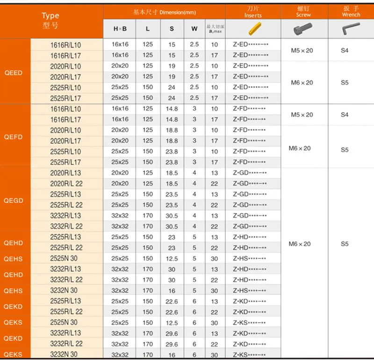Image resolution: width=374 pixels, height=361 pixels.
Task: Click S value 29.6 in QEKD 3232R/L13 row
Action: [x=172, y=333]
